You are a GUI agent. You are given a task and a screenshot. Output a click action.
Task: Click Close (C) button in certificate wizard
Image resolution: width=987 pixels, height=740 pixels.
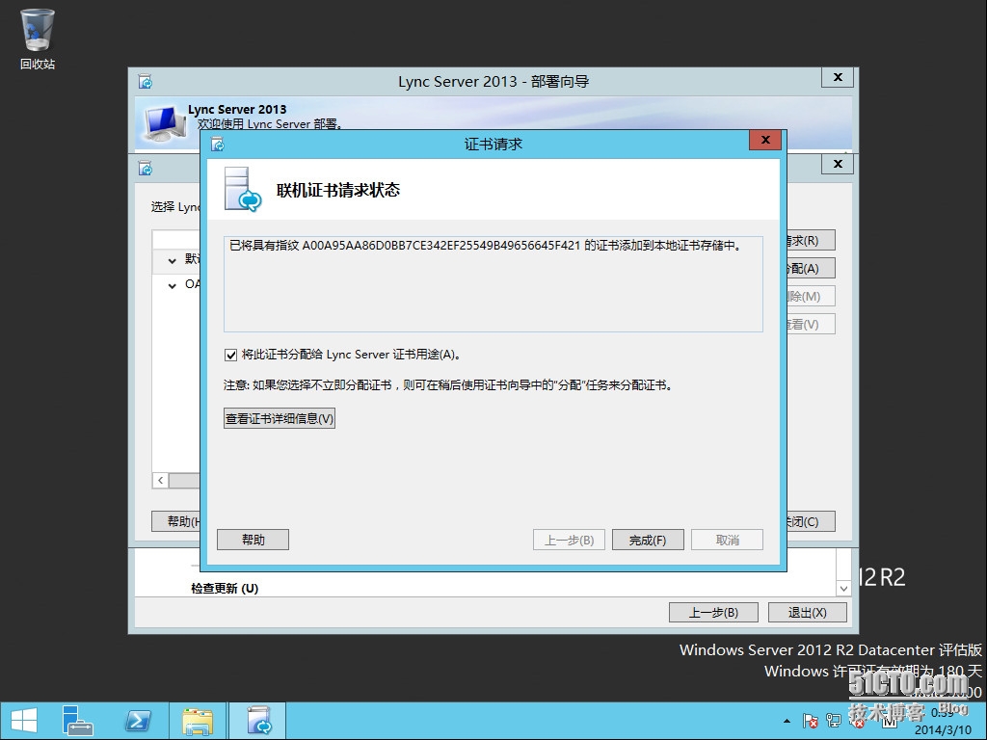click(811, 521)
